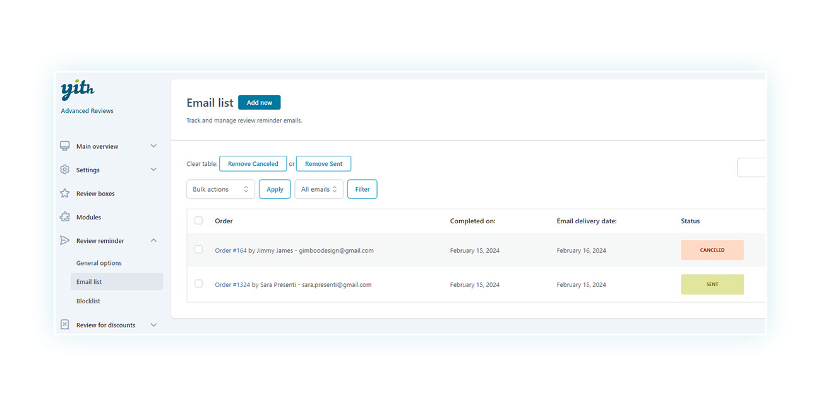Expand the Main overview chevron

(x=153, y=146)
